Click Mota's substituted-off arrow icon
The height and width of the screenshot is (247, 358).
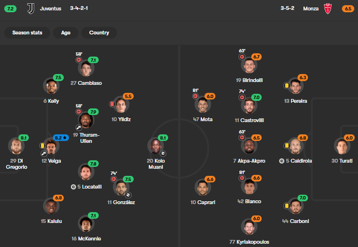pos(196,96)
